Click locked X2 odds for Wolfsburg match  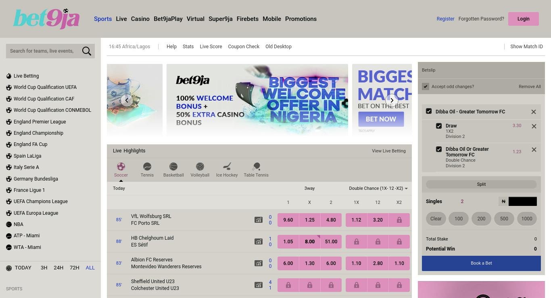[x=399, y=220]
